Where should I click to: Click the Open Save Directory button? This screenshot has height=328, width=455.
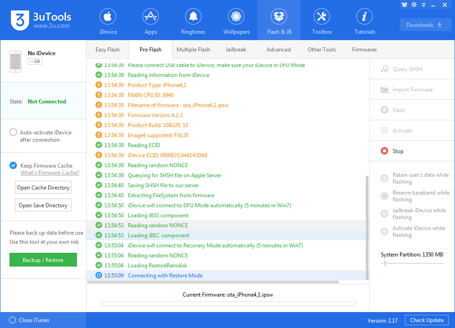pos(43,205)
